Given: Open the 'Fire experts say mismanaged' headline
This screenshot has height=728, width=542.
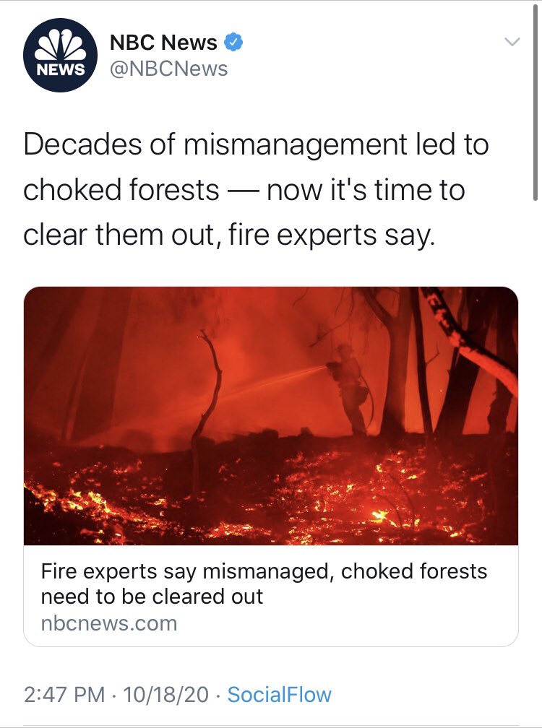Looking at the screenshot, I should [x=264, y=584].
